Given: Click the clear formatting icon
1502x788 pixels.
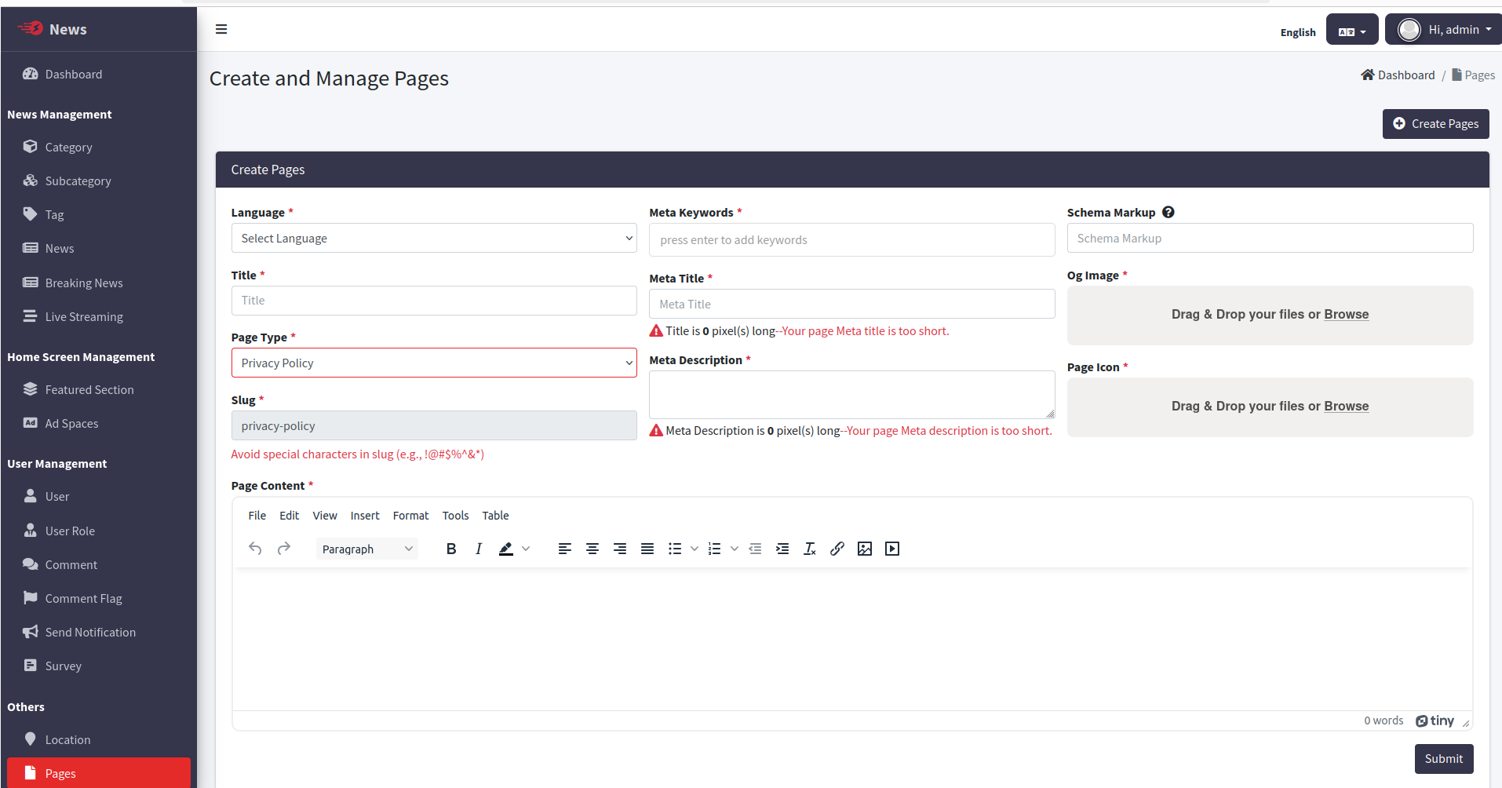Looking at the screenshot, I should (x=810, y=549).
